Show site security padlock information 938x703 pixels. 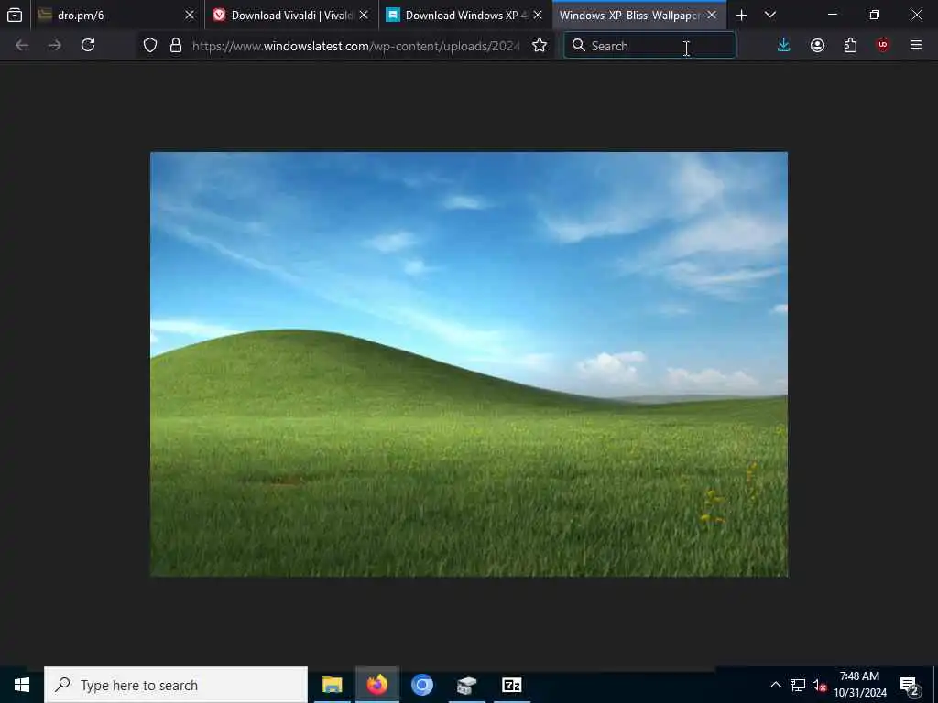(x=175, y=46)
